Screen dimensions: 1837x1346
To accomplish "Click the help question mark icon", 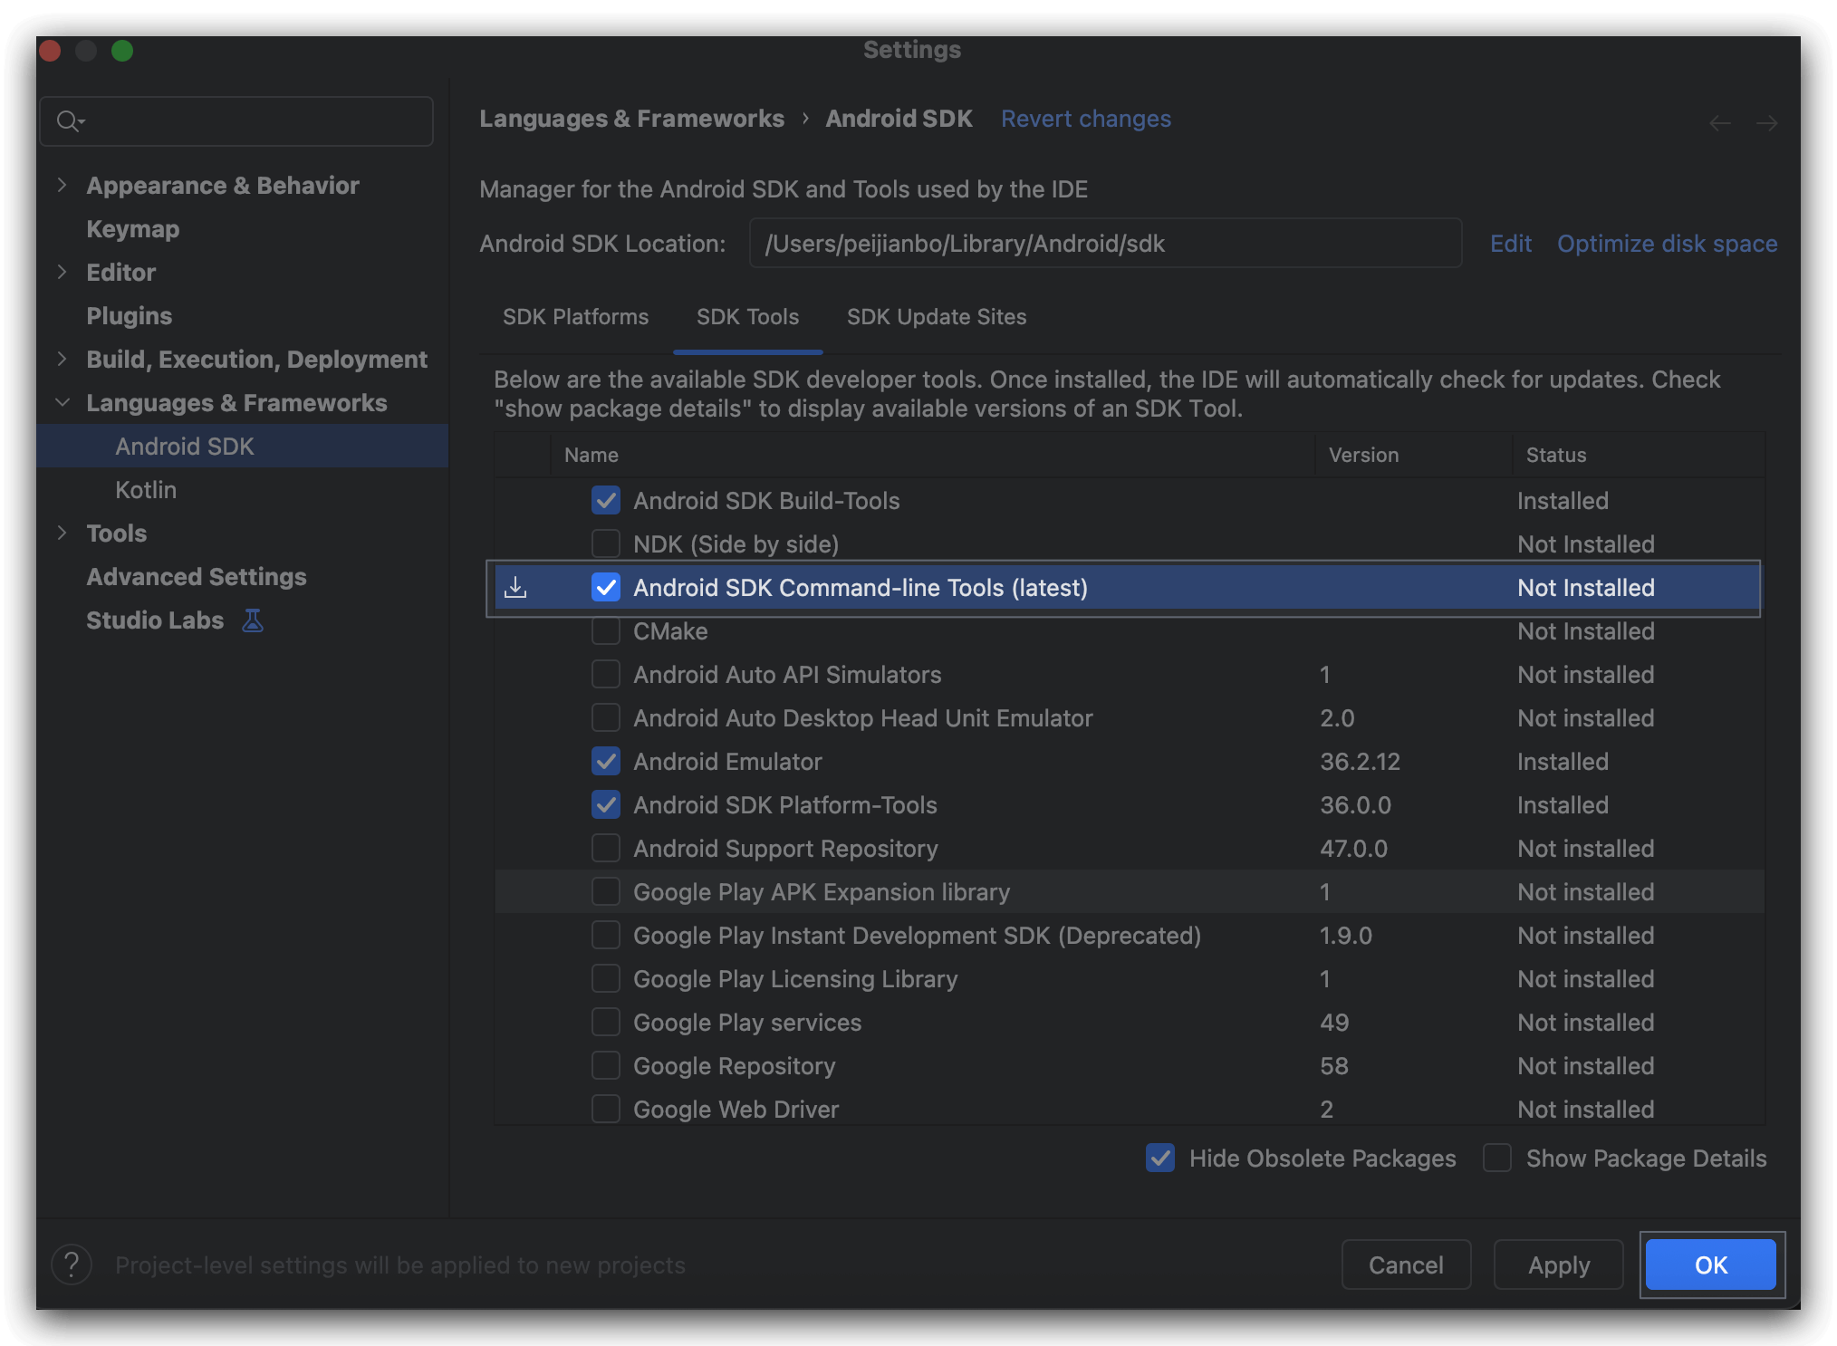I will click(72, 1264).
